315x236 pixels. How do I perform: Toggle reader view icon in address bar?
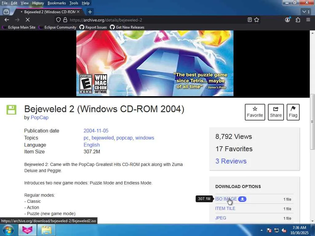[x=250, y=20]
